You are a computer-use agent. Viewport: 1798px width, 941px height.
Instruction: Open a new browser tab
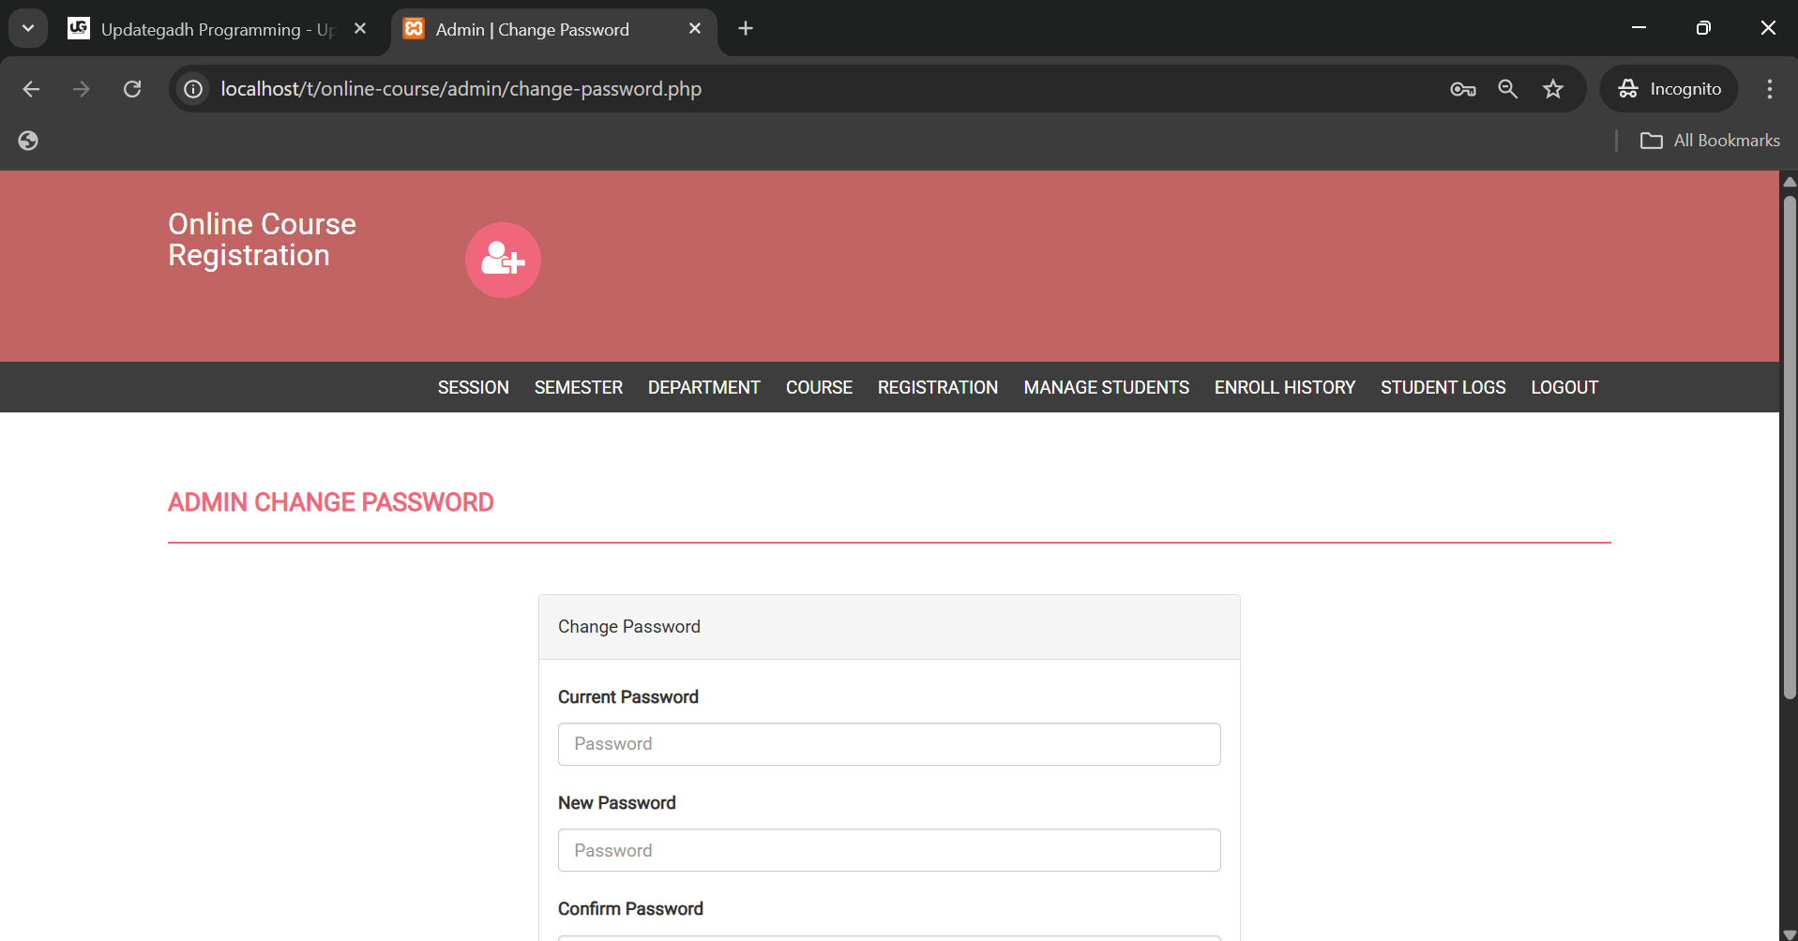[745, 28]
